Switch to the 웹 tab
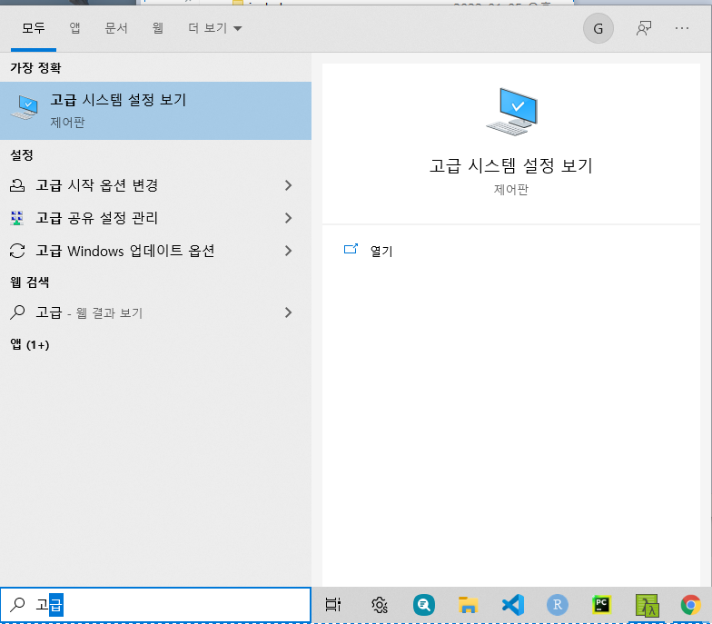The width and height of the screenshot is (712, 624). point(158,28)
